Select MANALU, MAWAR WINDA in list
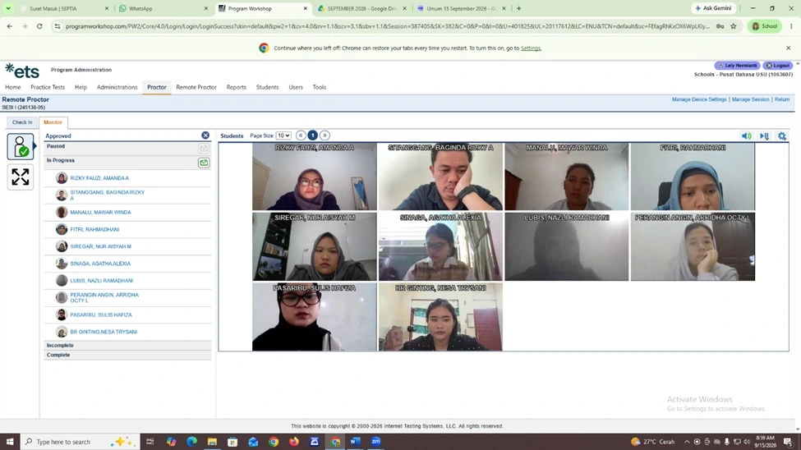The height and width of the screenshot is (450, 801). [x=100, y=213]
